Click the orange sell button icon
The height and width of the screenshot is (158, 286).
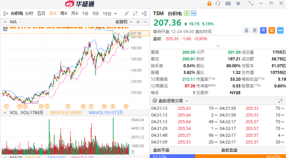coord(272,30)
